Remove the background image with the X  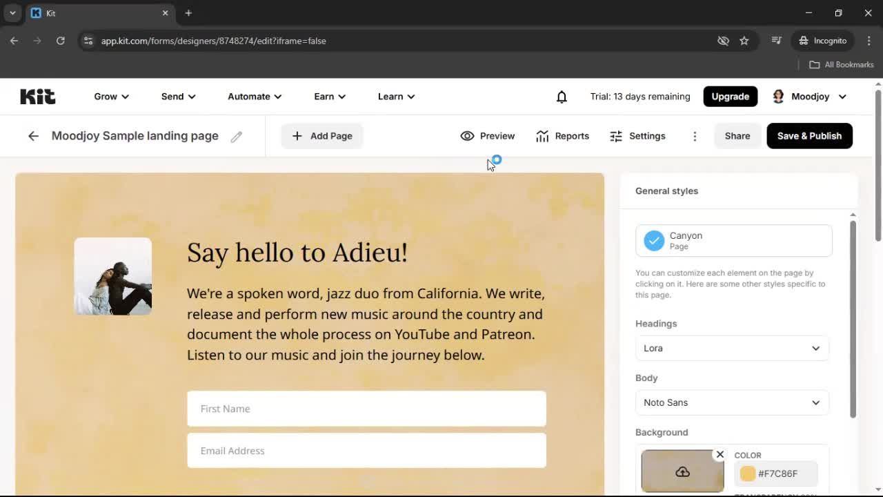tap(720, 454)
